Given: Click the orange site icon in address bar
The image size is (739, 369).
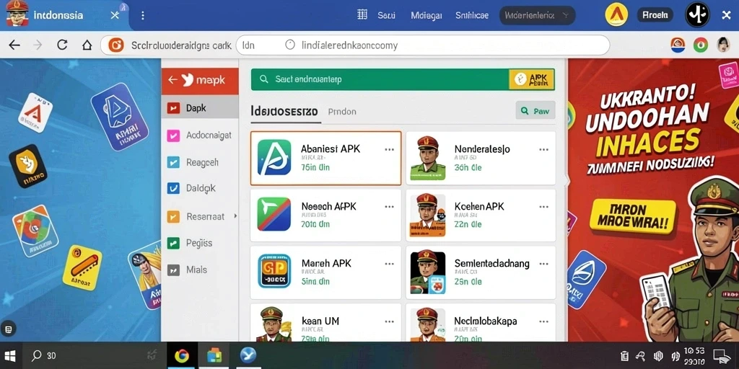Looking at the screenshot, I should pyautogui.click(x=116, y=45).
